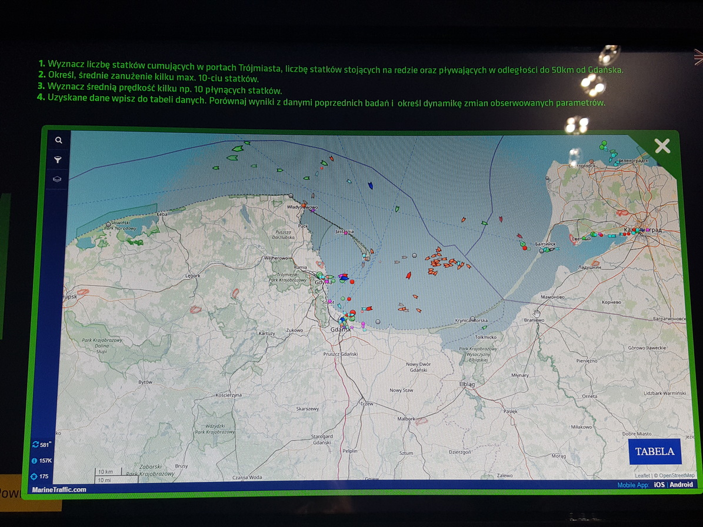Click the Kościerzyna town label
This screenshot has height=527, width=703.
point(228,395)
